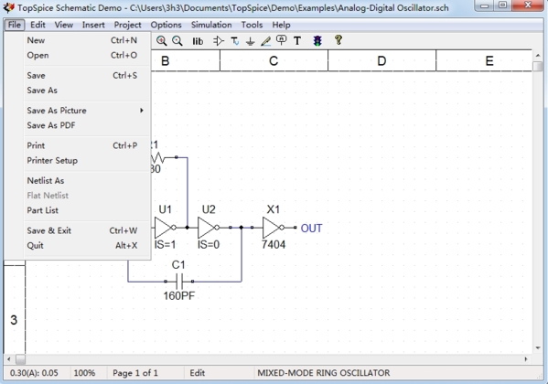Choose Quit from File menu
Viewport: 548px width, 384px height.
click(x=88, y=245)
